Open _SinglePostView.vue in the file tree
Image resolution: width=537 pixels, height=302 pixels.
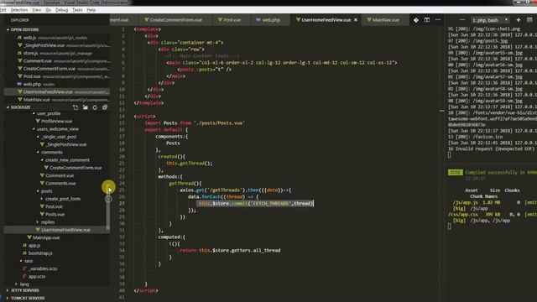(66, 144)
